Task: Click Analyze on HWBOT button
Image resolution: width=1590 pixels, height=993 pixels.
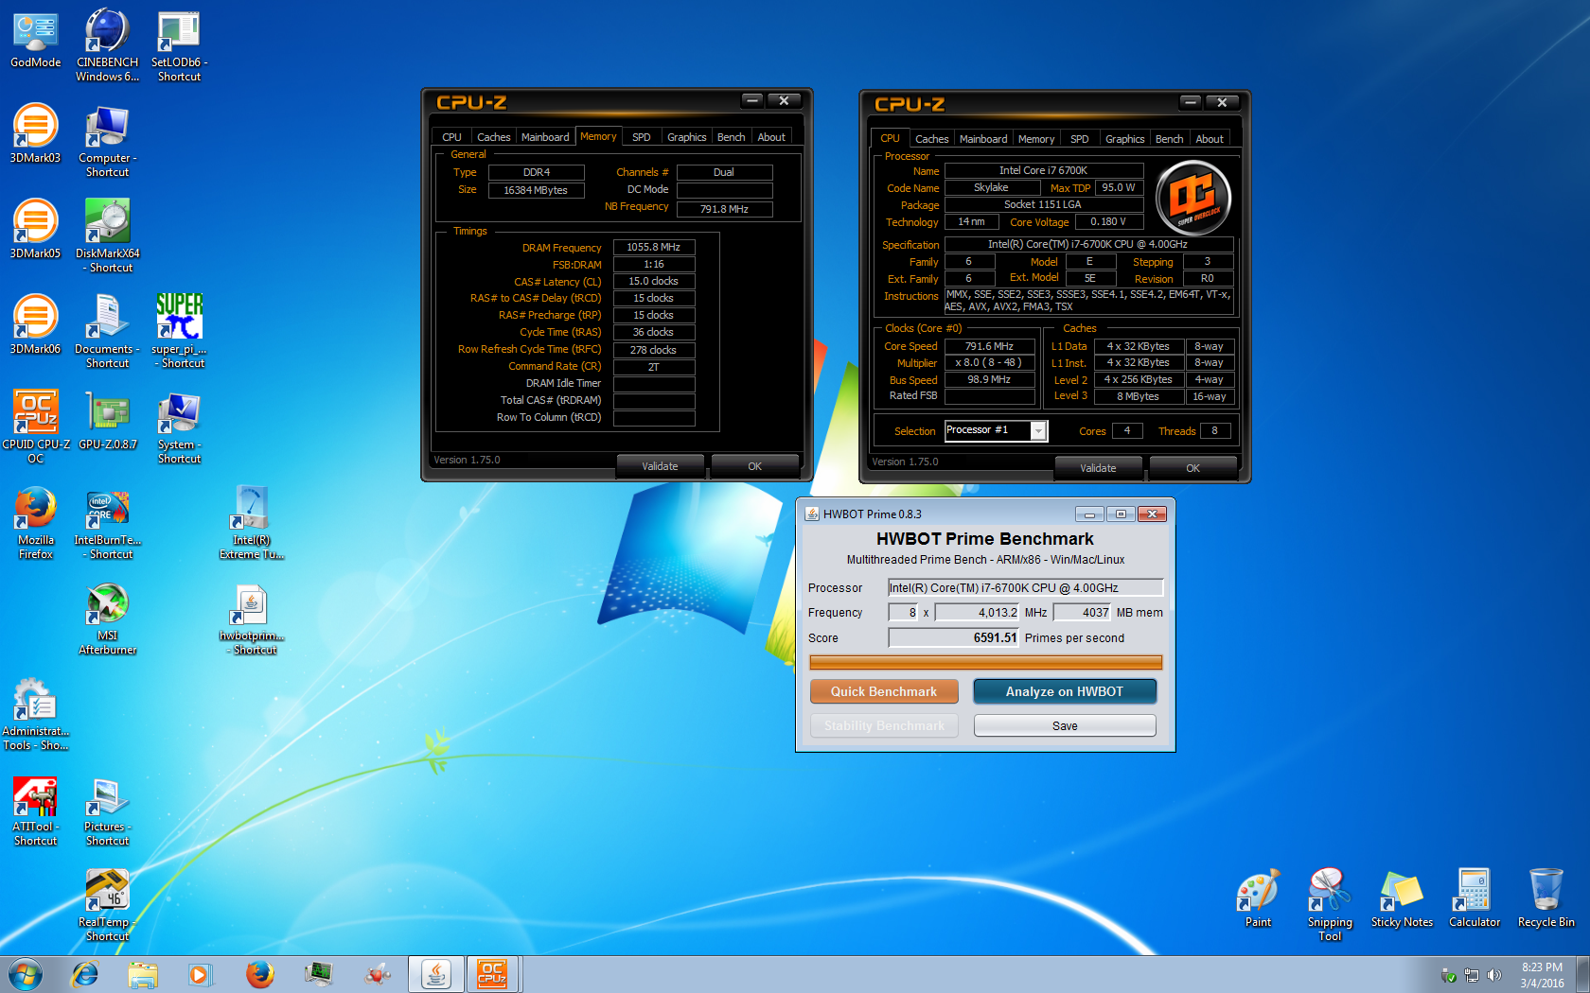Action: pyautogui.click(x=1065, y=691)
